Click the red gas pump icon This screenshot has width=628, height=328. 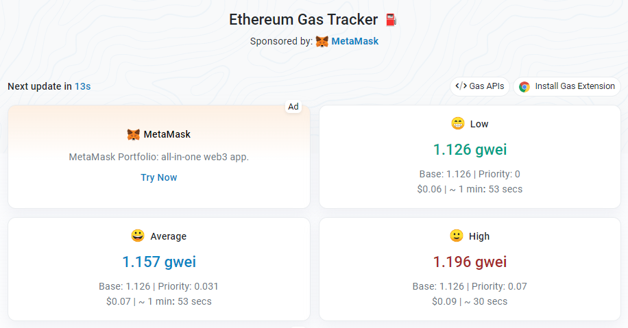pyautogui.click(x=391, y=20)
